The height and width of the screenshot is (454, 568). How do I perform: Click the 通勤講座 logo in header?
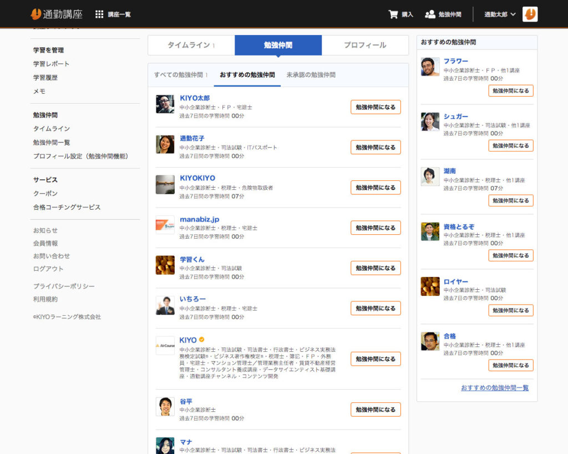[x=57, y=14]
